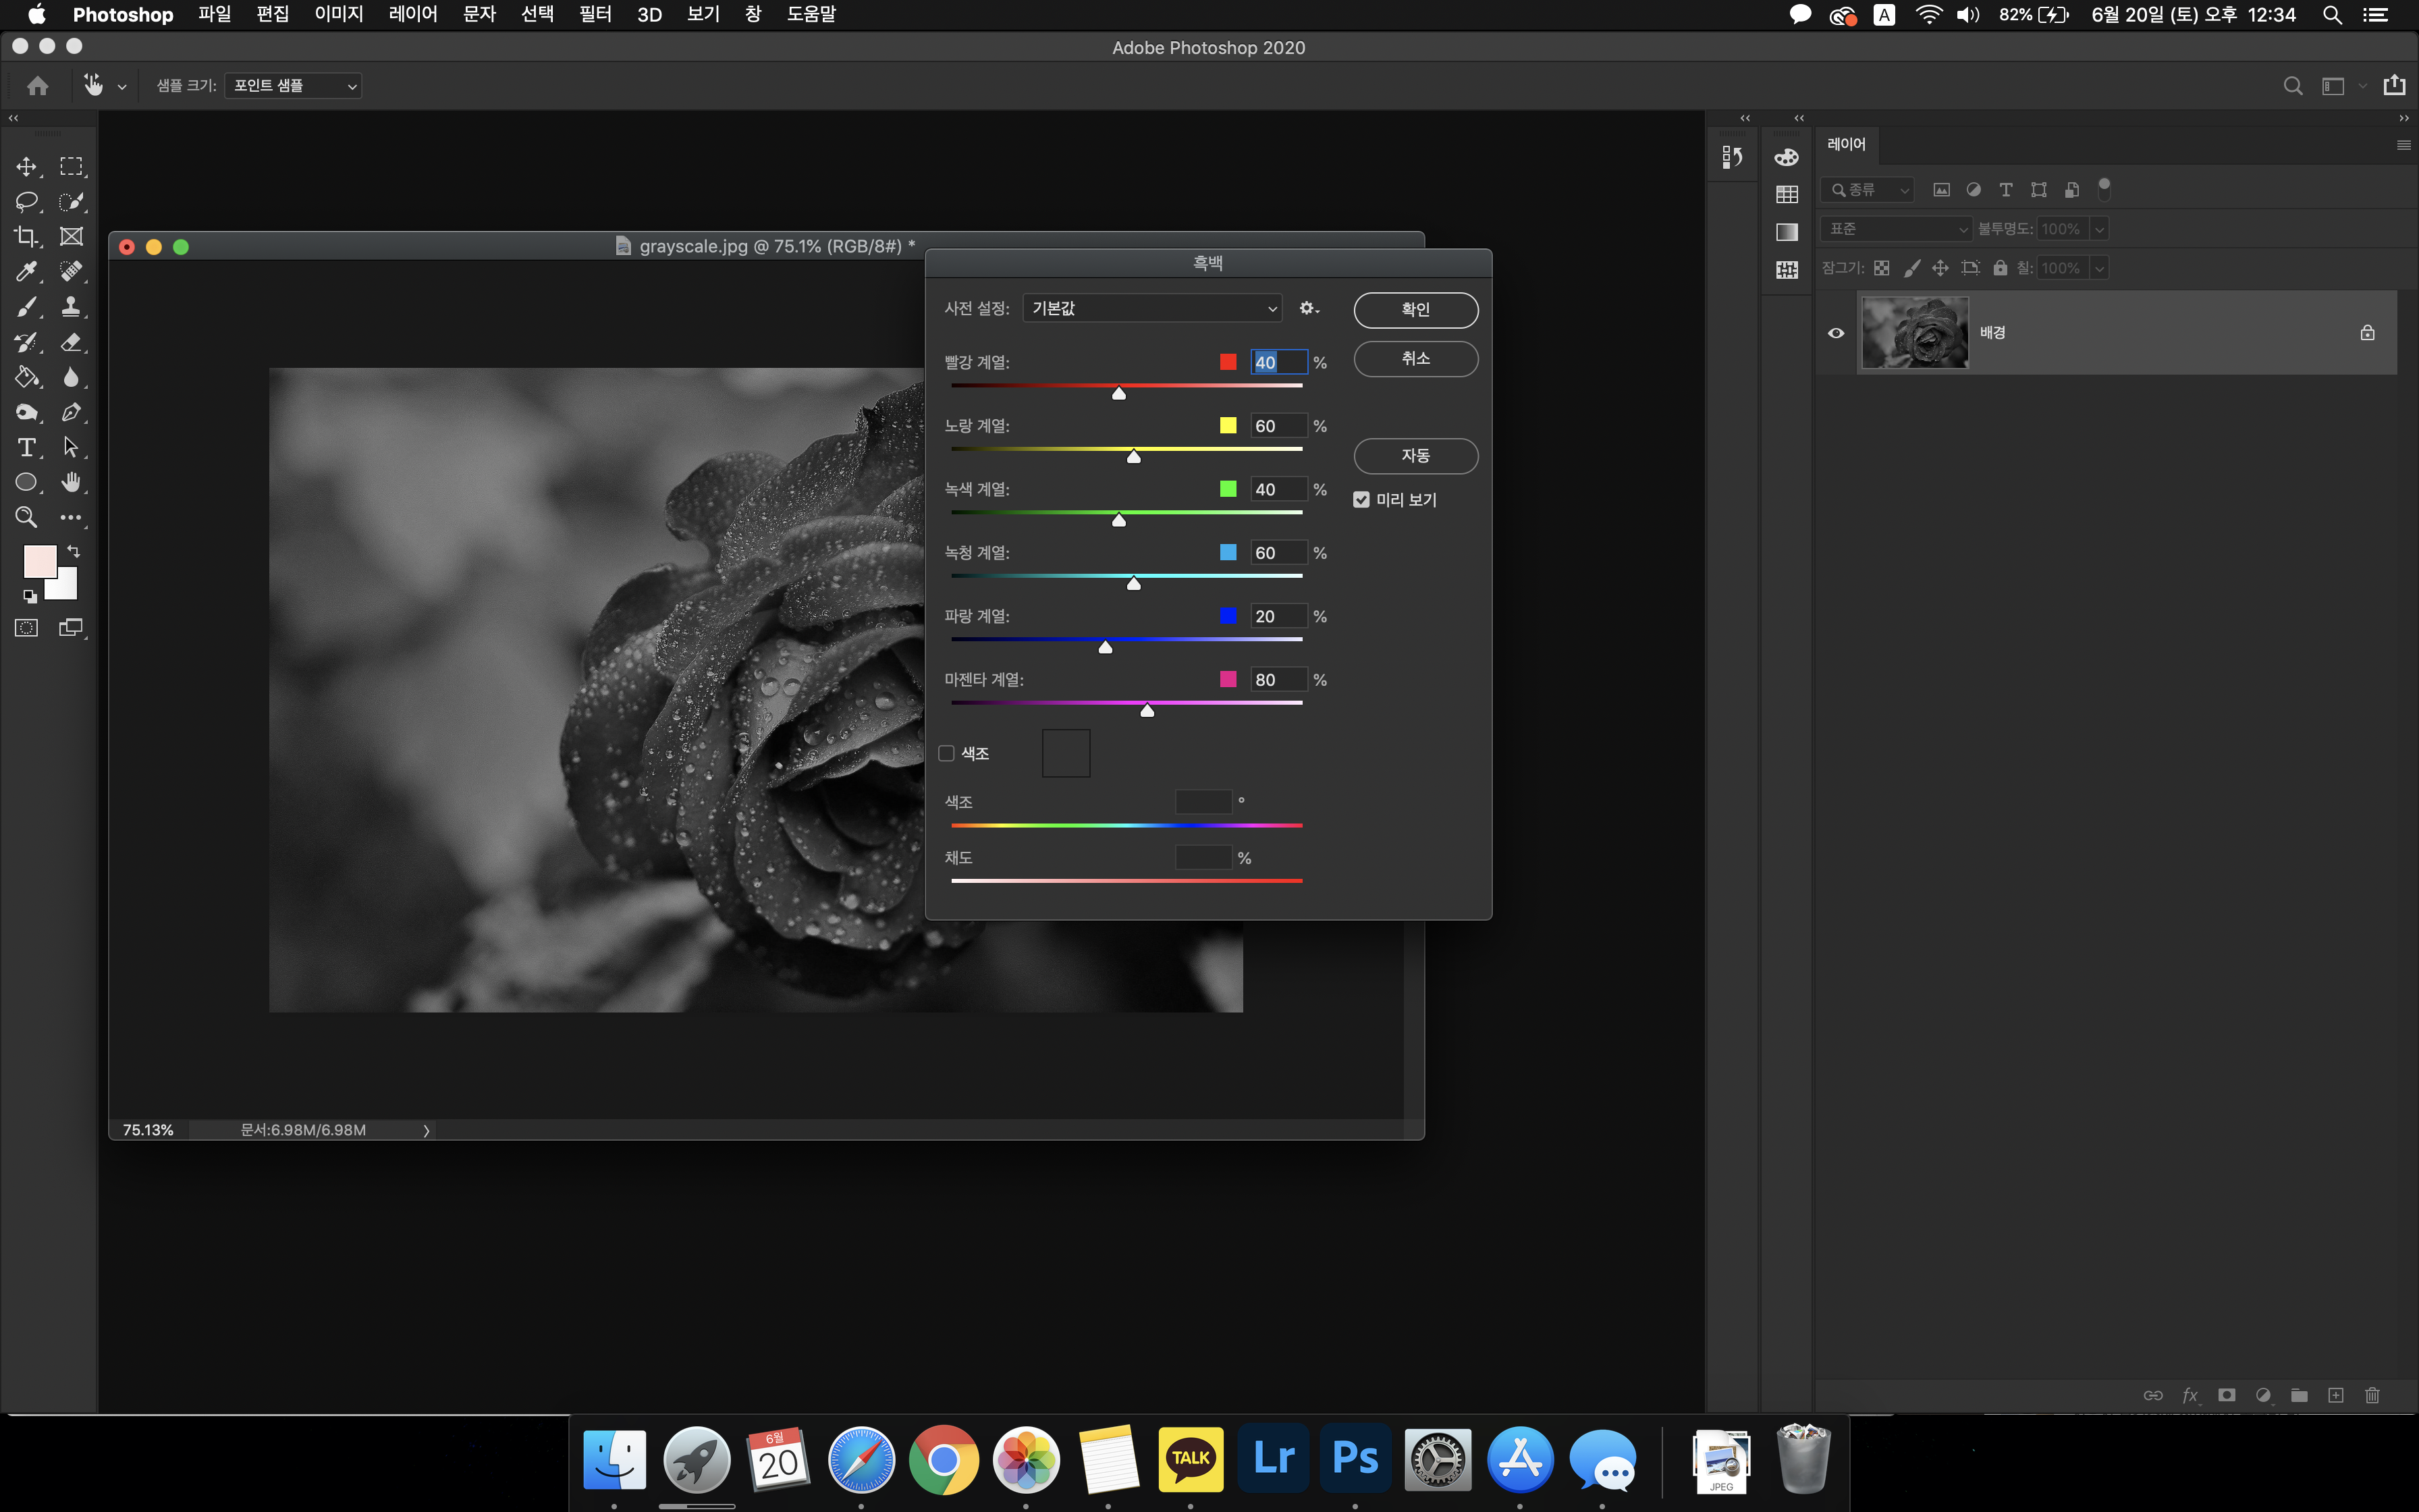Select the Horizontal Type tool
This screenshot has width=2419, height=1512.
26,447
